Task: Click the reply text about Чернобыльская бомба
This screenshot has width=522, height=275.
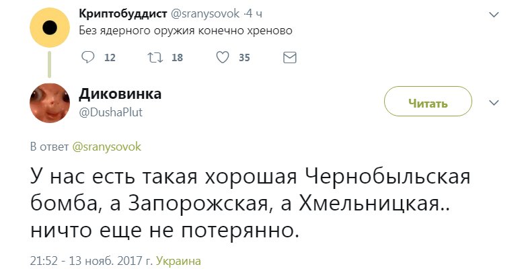Action: 249,202
